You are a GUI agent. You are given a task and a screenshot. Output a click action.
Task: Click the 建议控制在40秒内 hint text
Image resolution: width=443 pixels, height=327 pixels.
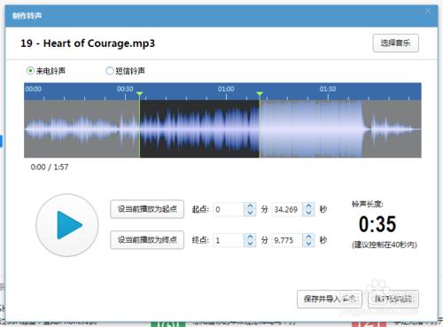[385, 245]
